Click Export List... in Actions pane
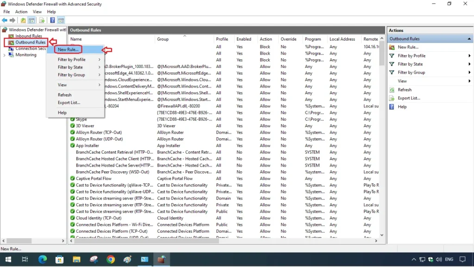The image size is (474, 267). 409,98
